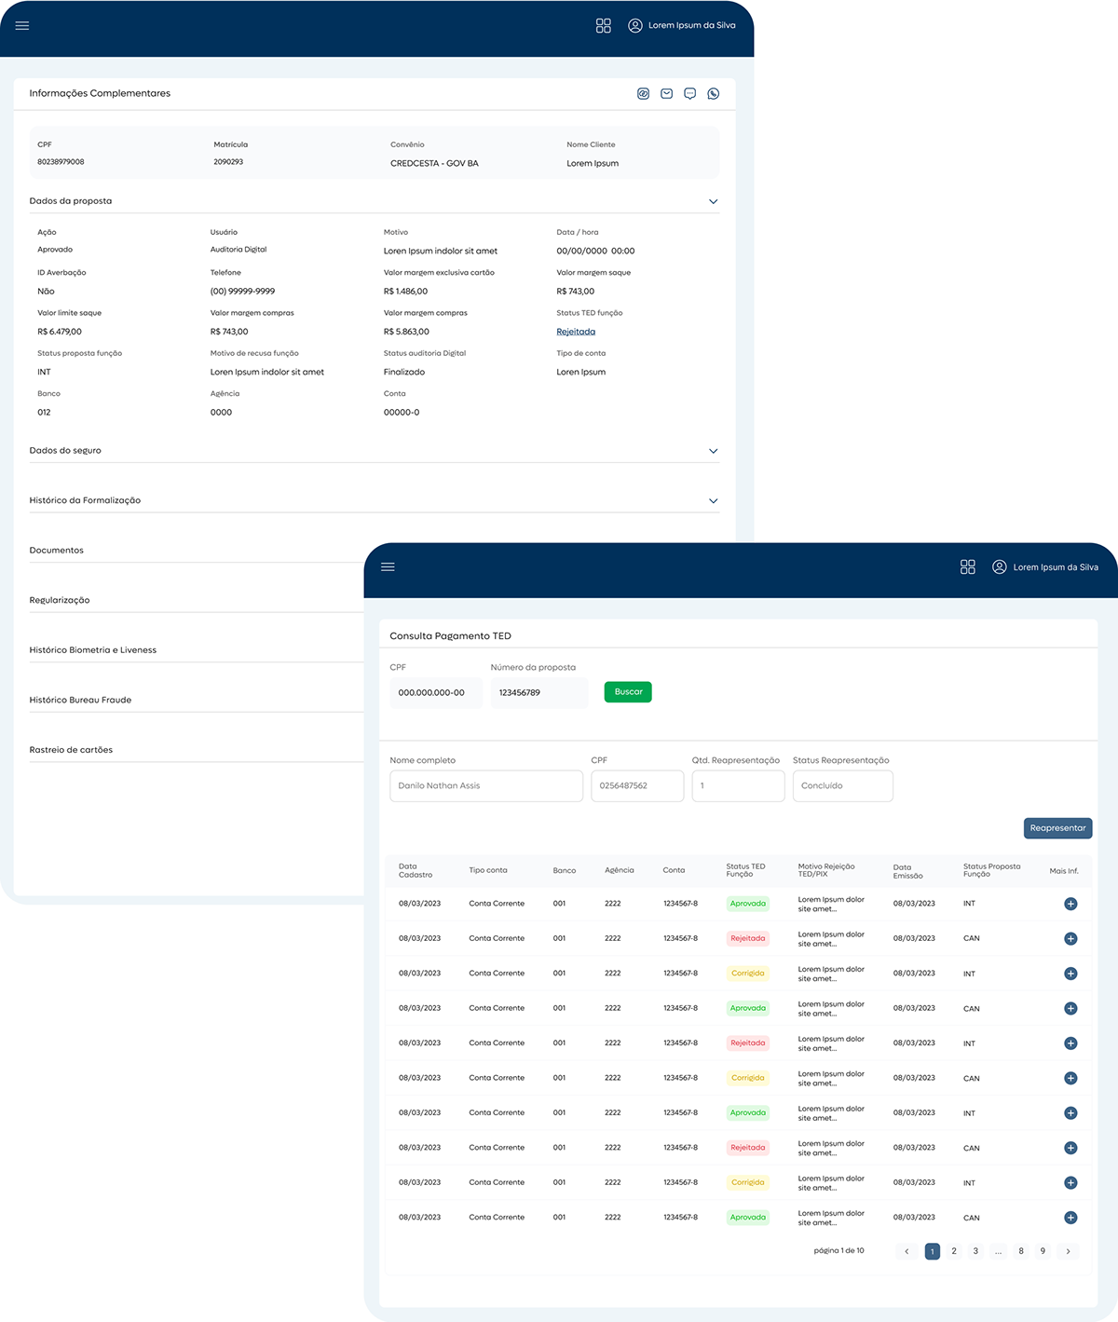Click CREDCESTA - GOV BA convênio value
1118x1322 pixels.
click(x=434, y=163)
